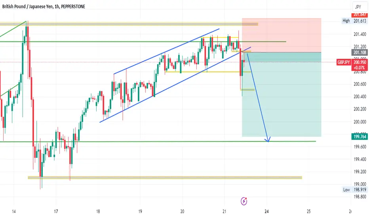Select the upper blue channel trendline
369x217 pixels.
(166, 51)
